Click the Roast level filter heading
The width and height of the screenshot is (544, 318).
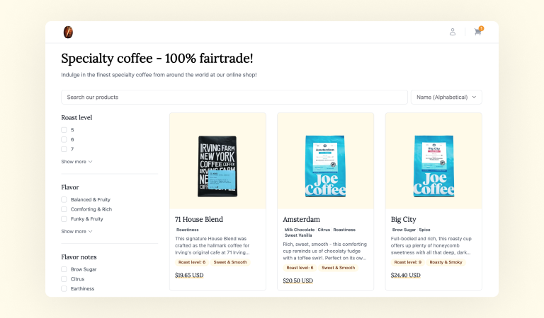coord(76,117)
